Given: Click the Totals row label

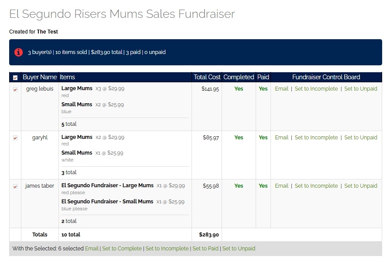Looking at the screenshot, I should point(40,234).
